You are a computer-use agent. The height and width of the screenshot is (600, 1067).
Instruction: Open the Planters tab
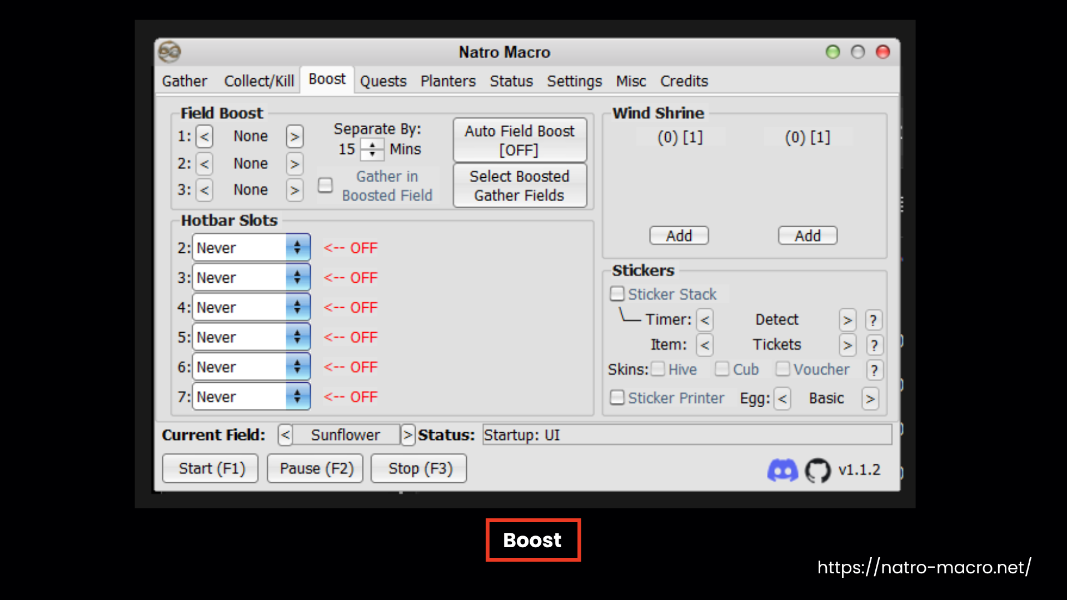448,81
